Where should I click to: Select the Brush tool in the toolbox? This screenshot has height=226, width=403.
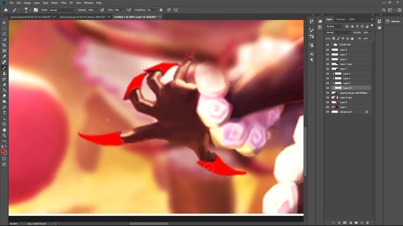(4, 68)
